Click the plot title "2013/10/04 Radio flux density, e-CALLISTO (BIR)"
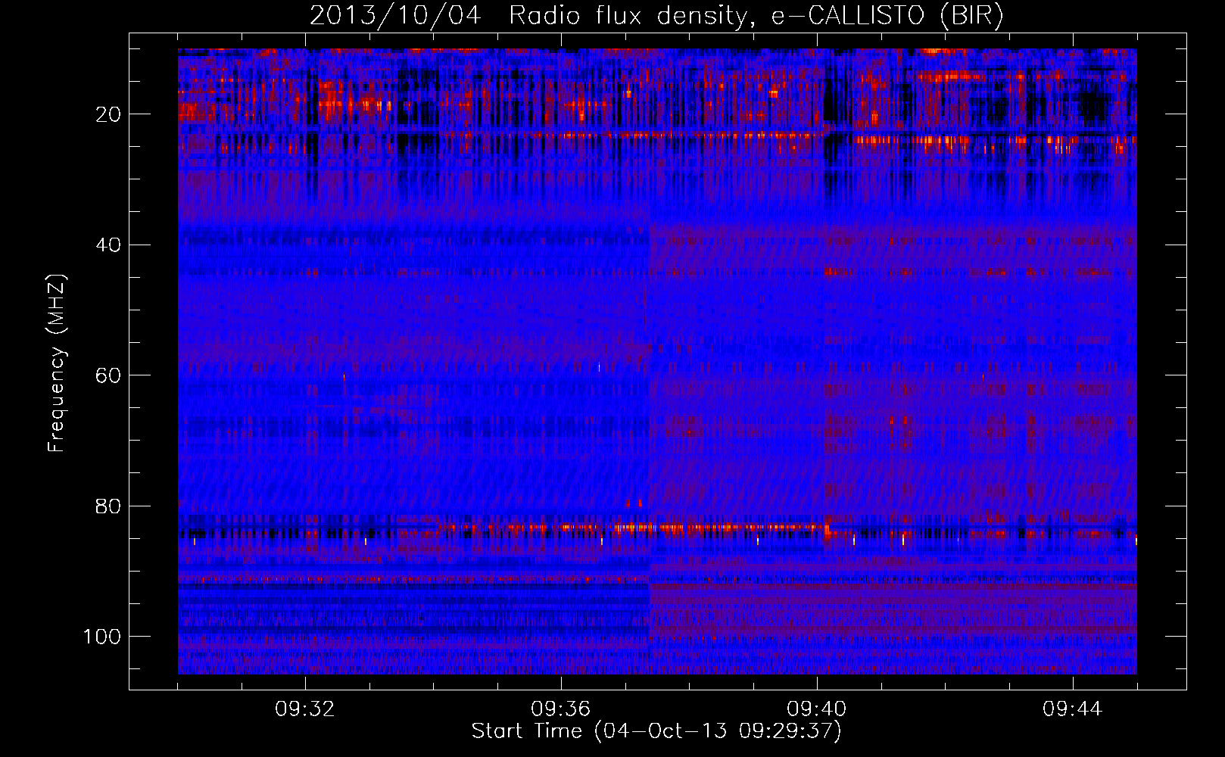 click(656, 15)
